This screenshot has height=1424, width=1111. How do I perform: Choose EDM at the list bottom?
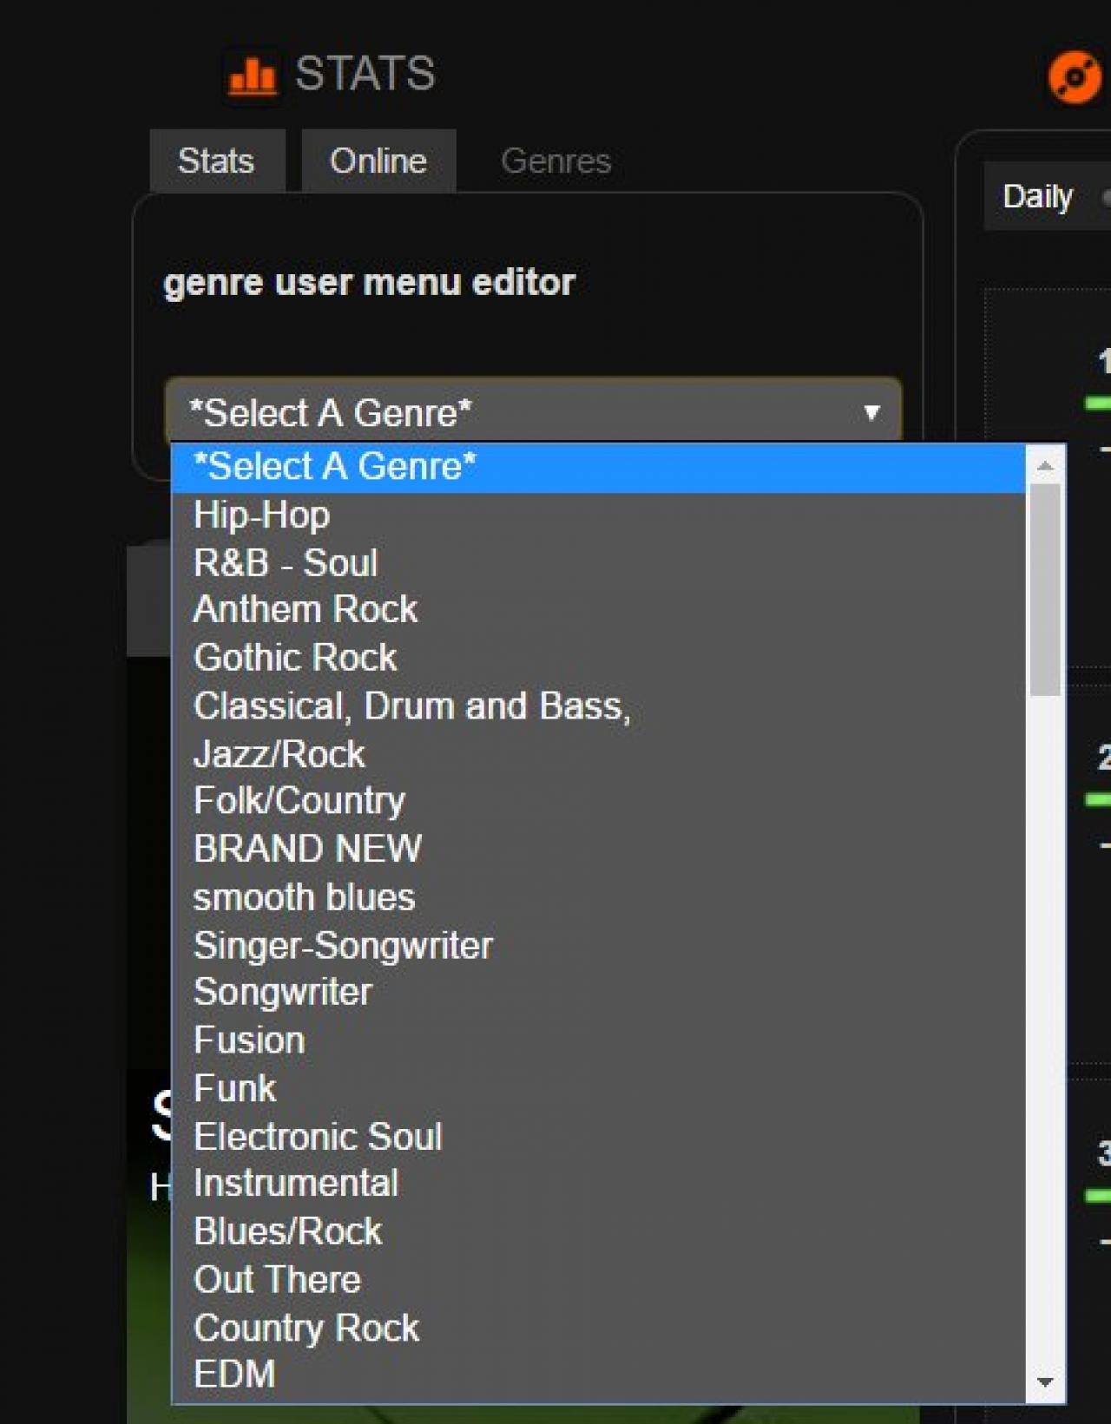tap(234, 1375)
